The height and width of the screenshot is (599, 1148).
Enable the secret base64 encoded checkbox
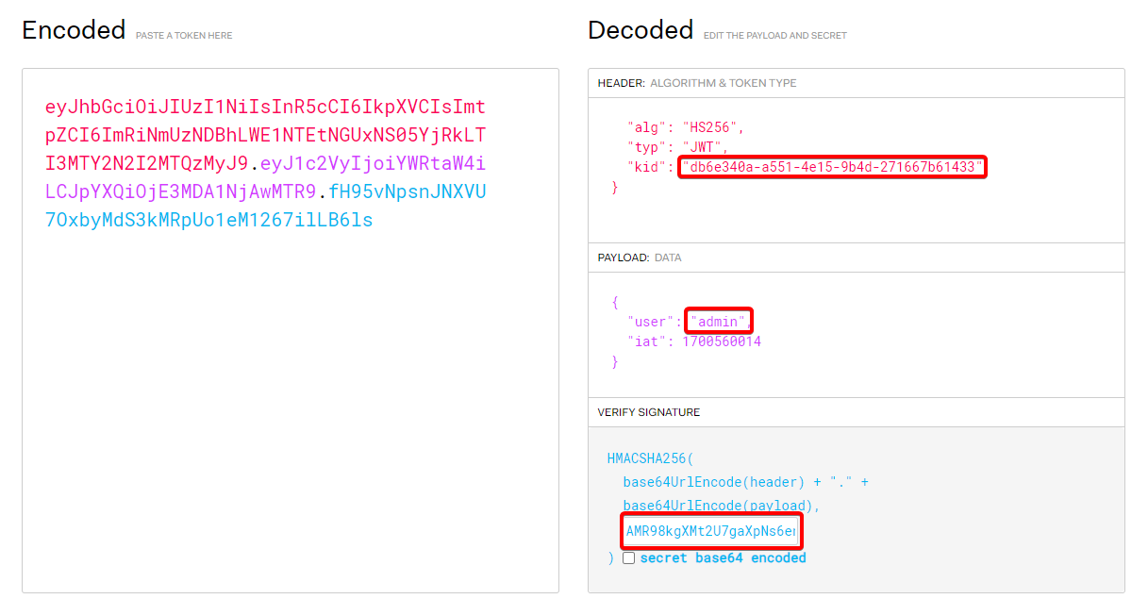629,558
